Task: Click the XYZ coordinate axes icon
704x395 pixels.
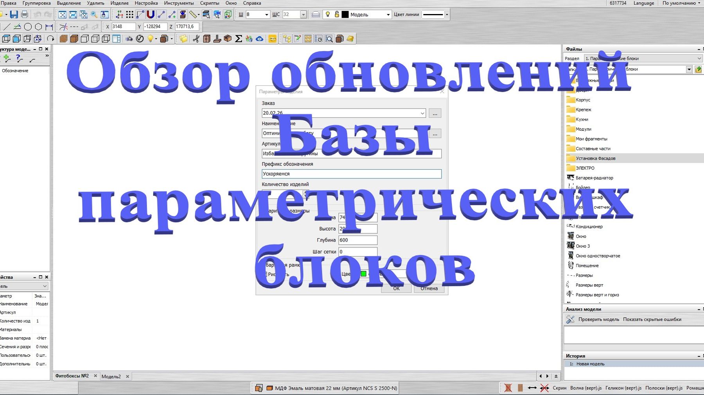Action: (120, 15)
